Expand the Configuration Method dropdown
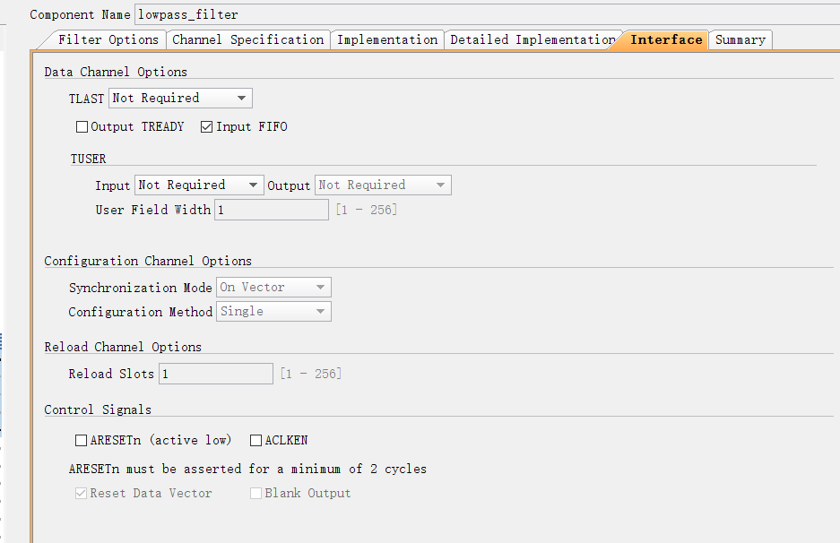This screenshot has width=840, height=543. (273, 312)
